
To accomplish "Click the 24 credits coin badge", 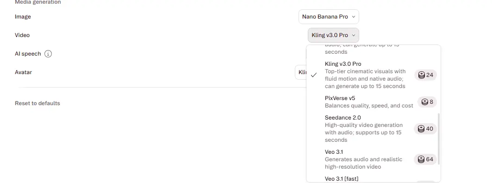I will coord(425,75).
